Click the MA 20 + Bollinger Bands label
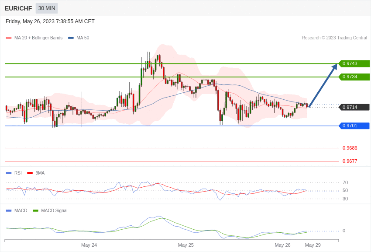This screenshot has width=371, height=252. pos(38,38)
